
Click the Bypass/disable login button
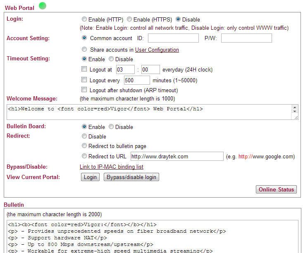pos(131,177)
